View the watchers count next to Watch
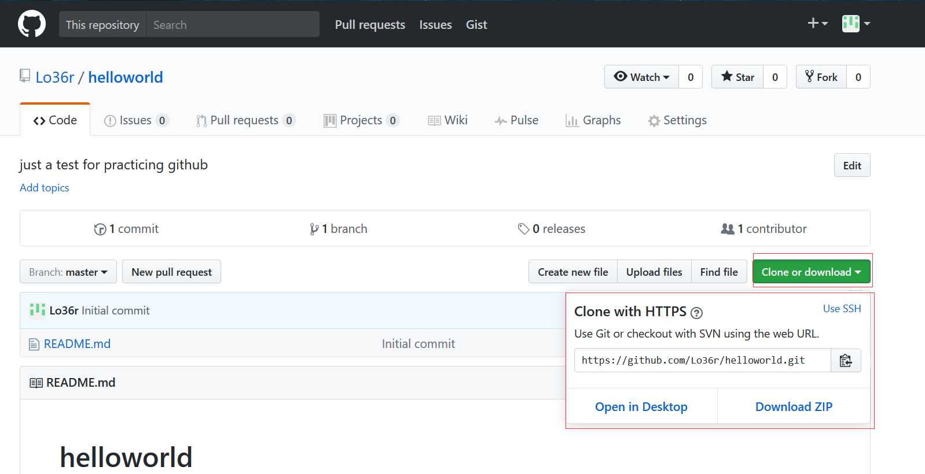This screenshot has height=474, width=925. pyautogui.click(x=691, y=77)
